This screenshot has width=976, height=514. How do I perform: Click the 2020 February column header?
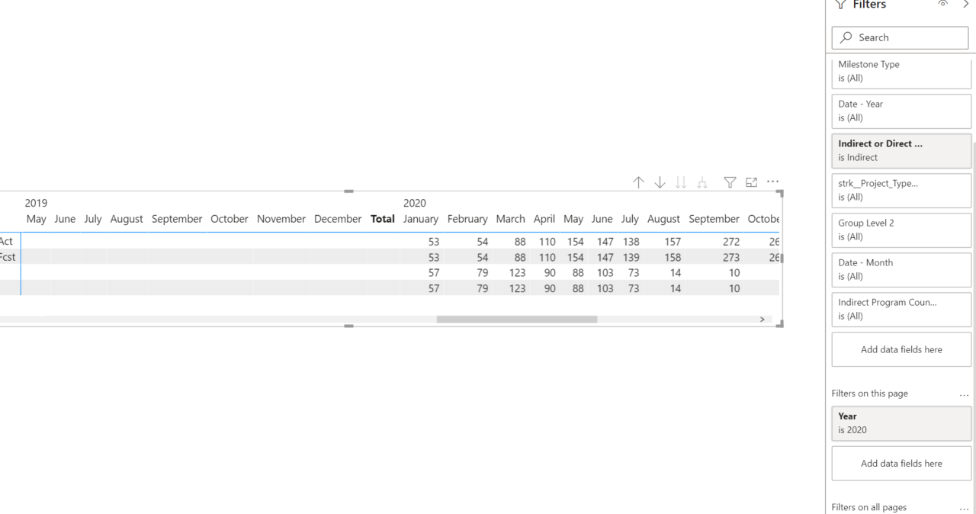(x=467, y=219)
